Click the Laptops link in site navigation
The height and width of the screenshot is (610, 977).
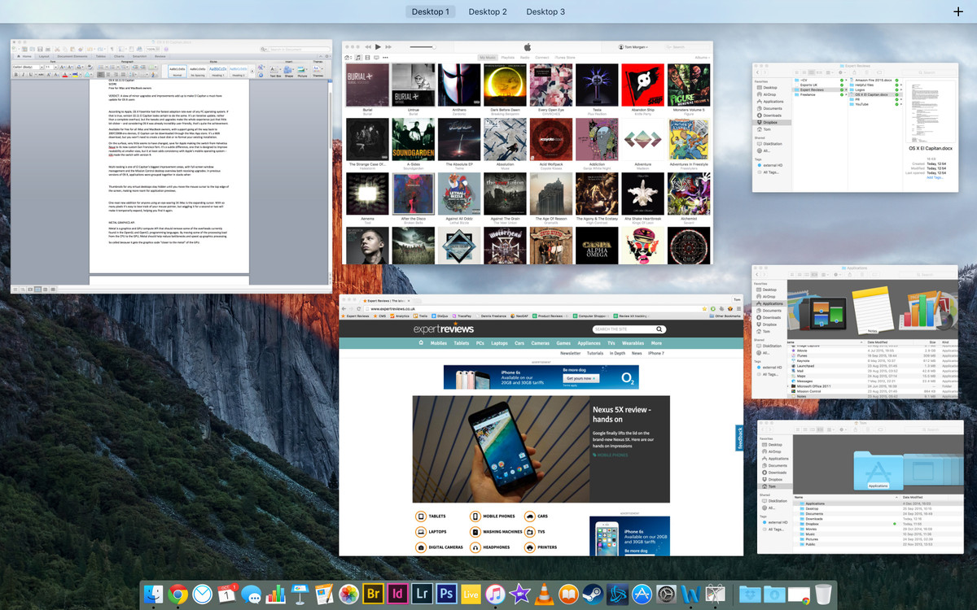[x=499, y=343]
